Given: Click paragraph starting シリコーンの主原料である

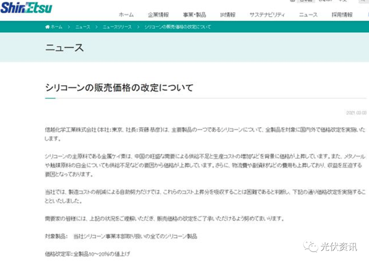Looking at the screenshot, I should (205, 165).
